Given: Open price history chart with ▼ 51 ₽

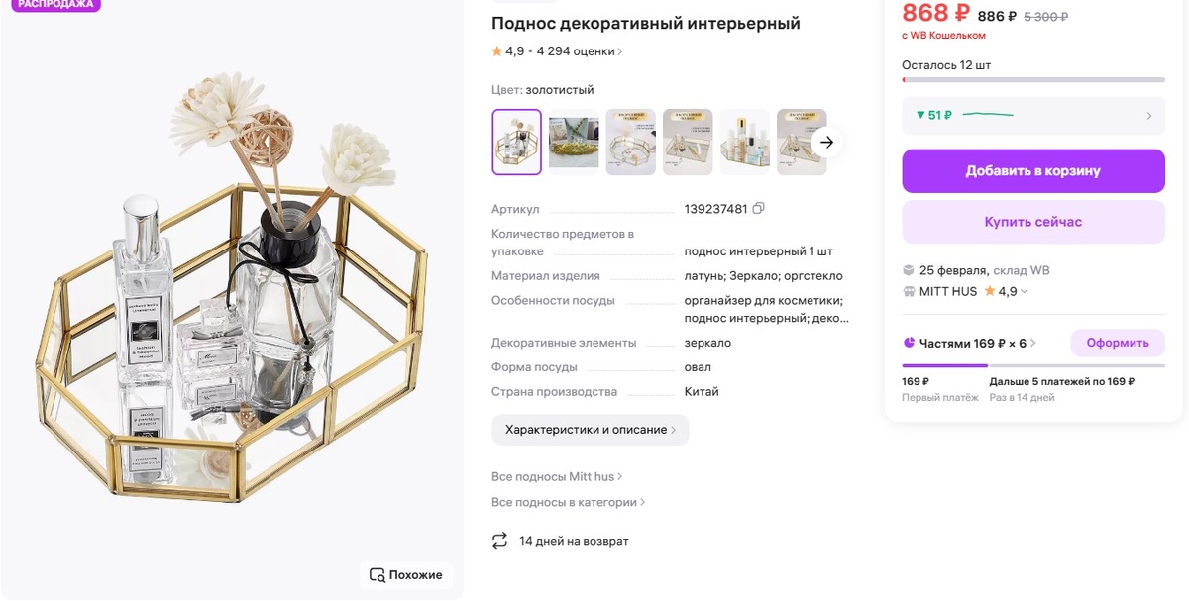Looking at the screenshot, I should coord(1033,115).
